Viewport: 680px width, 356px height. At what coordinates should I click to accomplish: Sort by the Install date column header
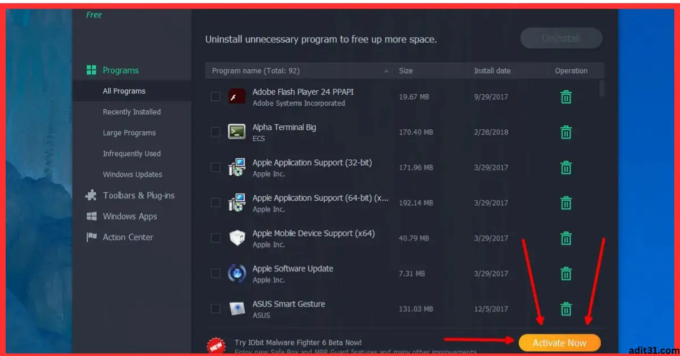tap(492, 71)
